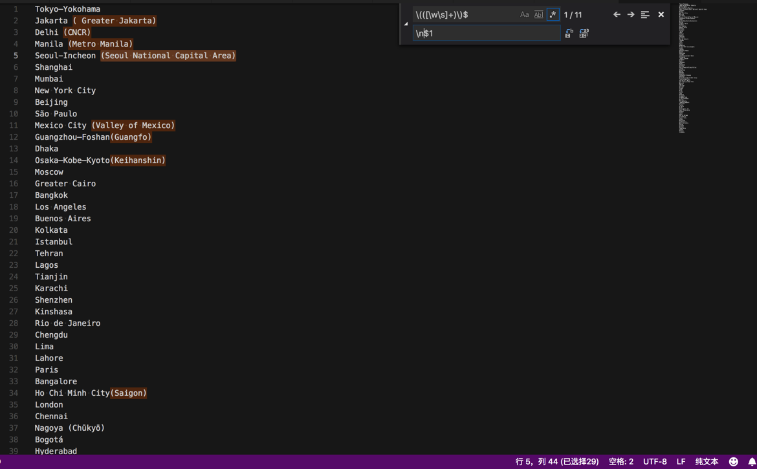Change file encoding UTF-8
Screen dimensions: 757x469
(655, 462)
